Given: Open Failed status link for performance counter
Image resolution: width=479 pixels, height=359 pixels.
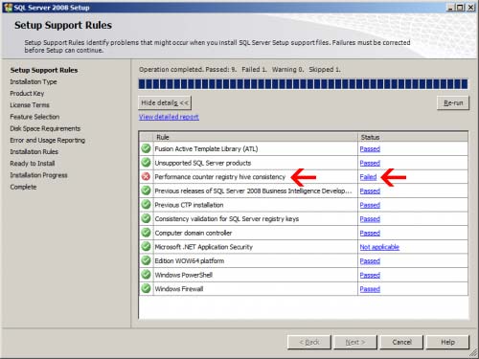Looking at the screenshot, I should click(368, 177).
